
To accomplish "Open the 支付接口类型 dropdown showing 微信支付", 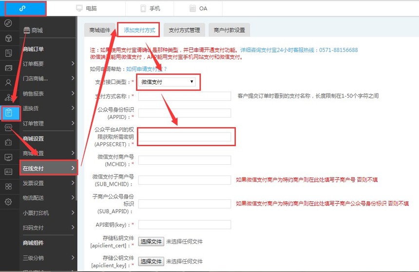I will [x=167, y=82].
